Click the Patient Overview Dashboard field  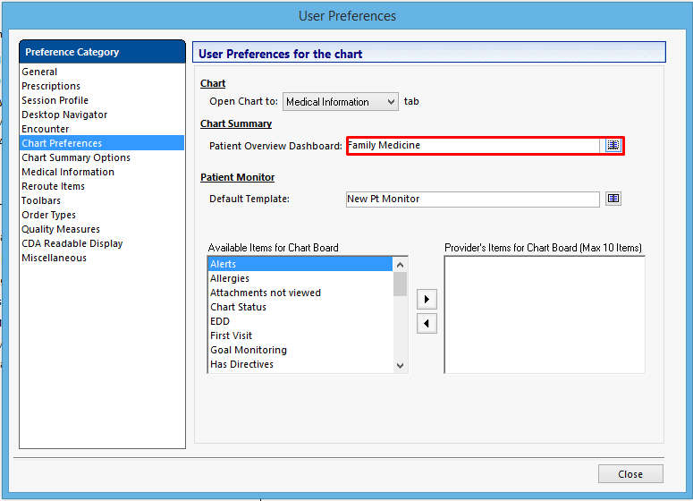click(x=473, y=146)
